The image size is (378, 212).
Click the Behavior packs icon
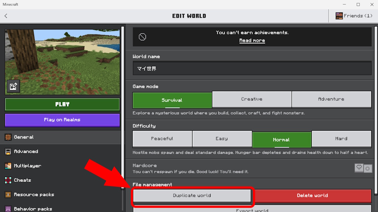point(8,209)
